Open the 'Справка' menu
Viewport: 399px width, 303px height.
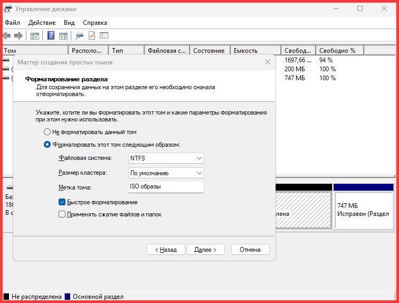pos(95,23)
